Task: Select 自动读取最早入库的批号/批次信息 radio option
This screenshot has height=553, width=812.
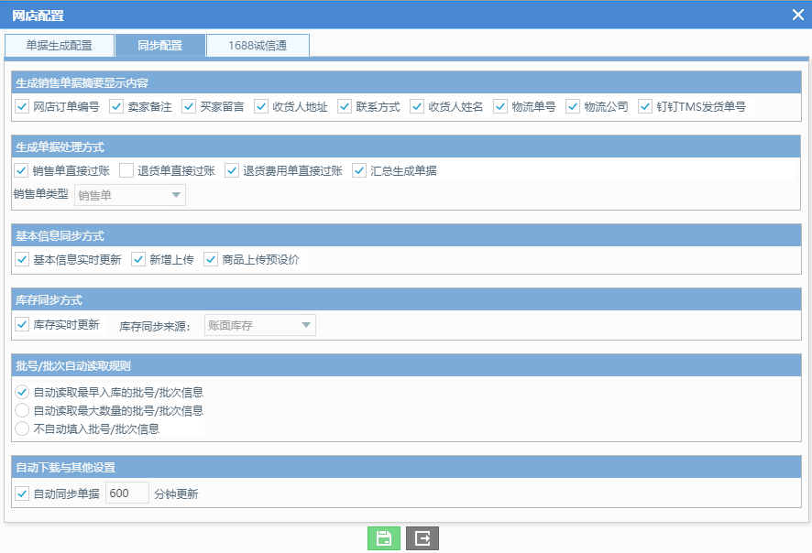Action: 22,392
